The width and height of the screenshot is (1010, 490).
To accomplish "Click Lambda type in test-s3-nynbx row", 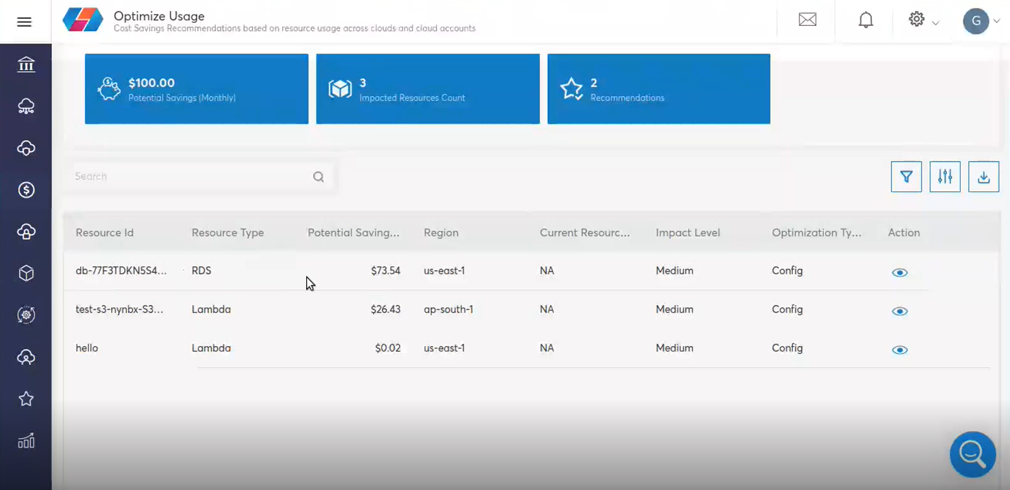I will pyautogui.click(x=211, y=309).
